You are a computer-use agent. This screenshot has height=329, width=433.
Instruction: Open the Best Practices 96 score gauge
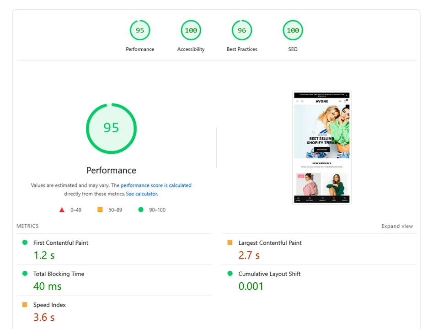(242, 31)
